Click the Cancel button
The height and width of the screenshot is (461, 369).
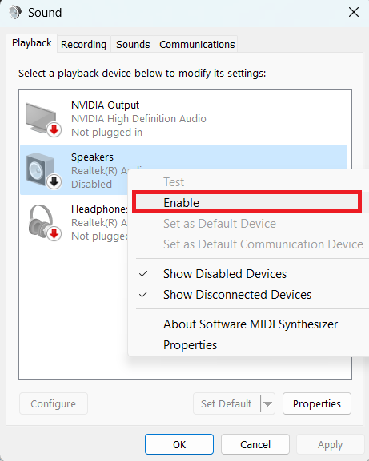point(255,444)
